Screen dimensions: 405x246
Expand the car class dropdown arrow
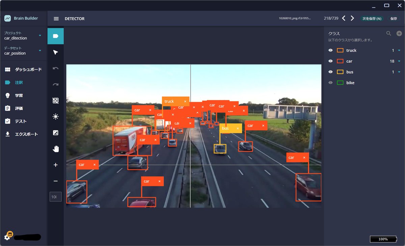pos(399,61)
